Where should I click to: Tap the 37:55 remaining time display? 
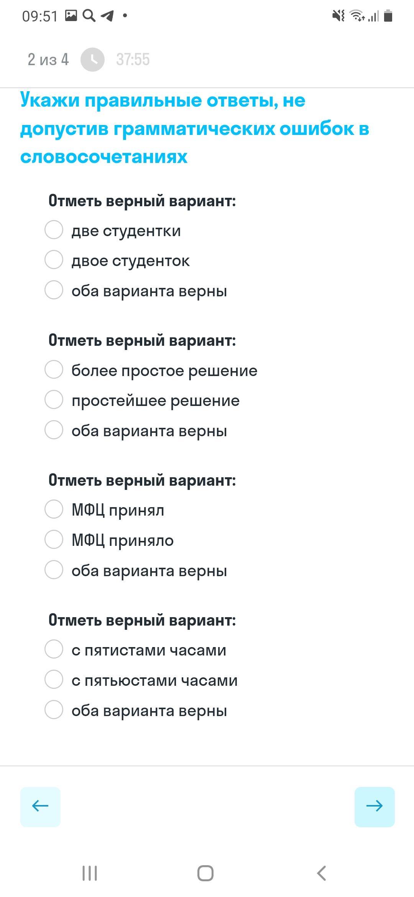pyautogui.click(x=133, y=60)
